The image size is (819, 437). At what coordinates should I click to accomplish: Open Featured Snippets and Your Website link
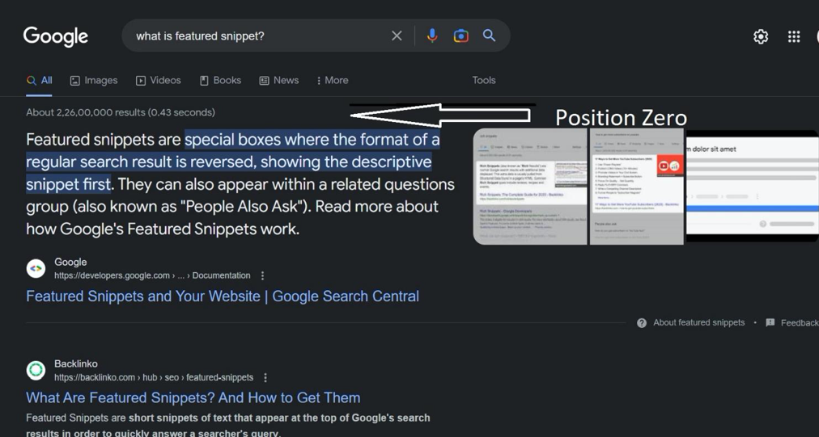pyautogui.click(x=223, y=296)
